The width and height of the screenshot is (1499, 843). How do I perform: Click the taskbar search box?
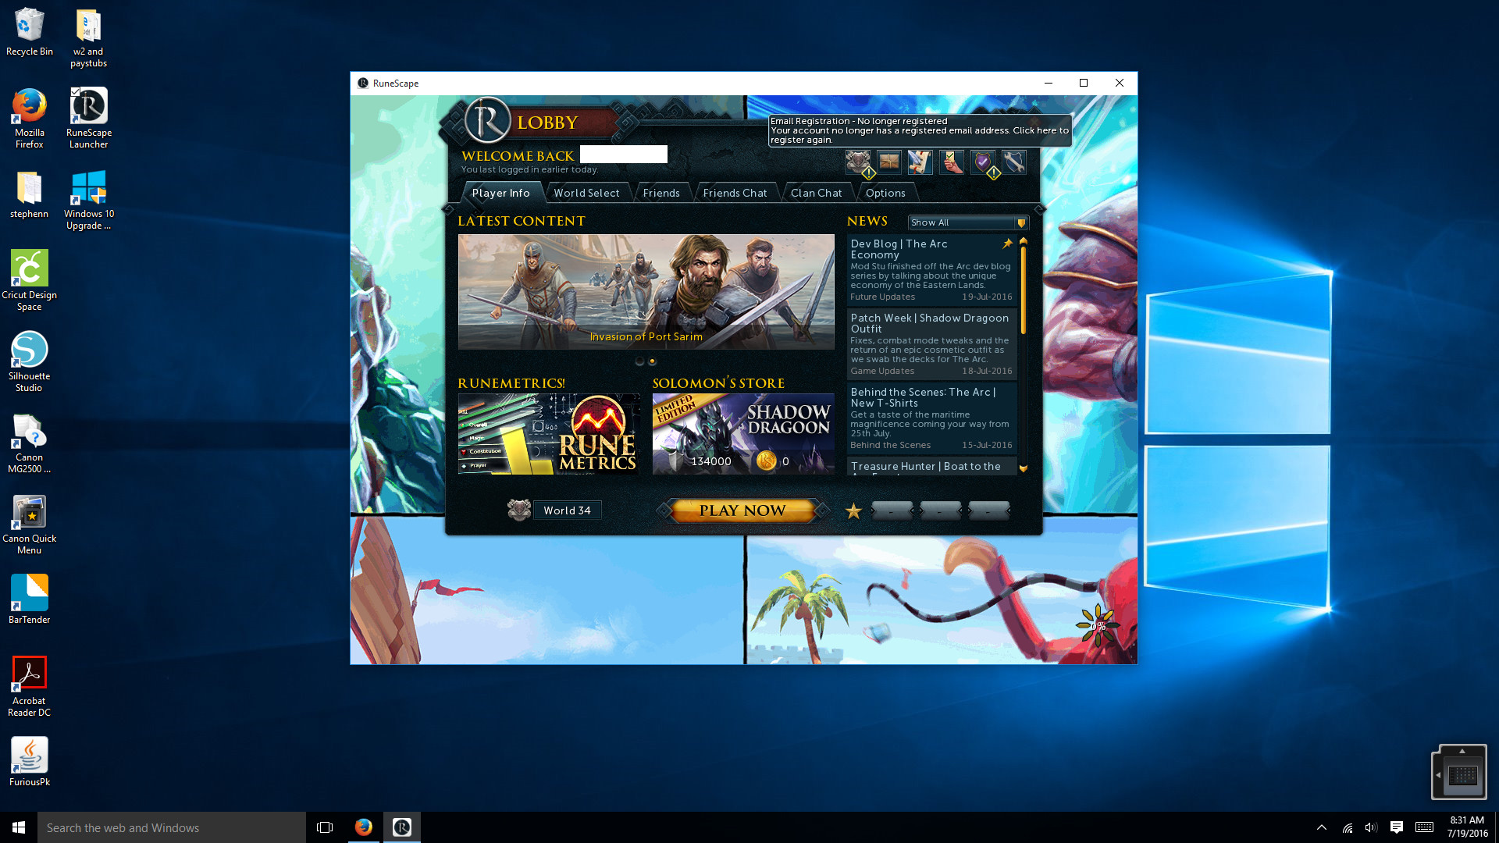point(172,827)
